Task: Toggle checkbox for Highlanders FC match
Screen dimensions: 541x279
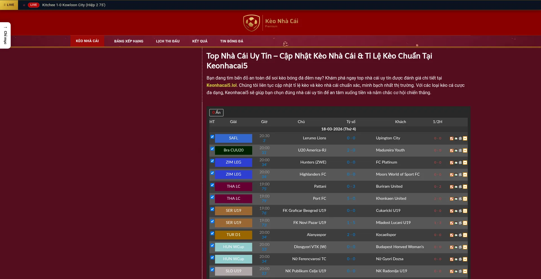Action: point(212,173)
